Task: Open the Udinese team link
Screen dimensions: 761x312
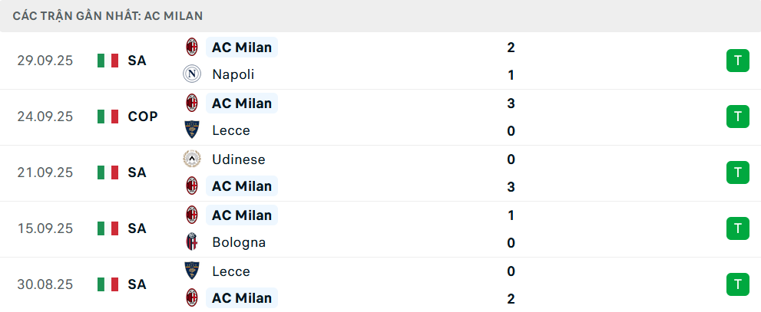Action: pos(238,159)
